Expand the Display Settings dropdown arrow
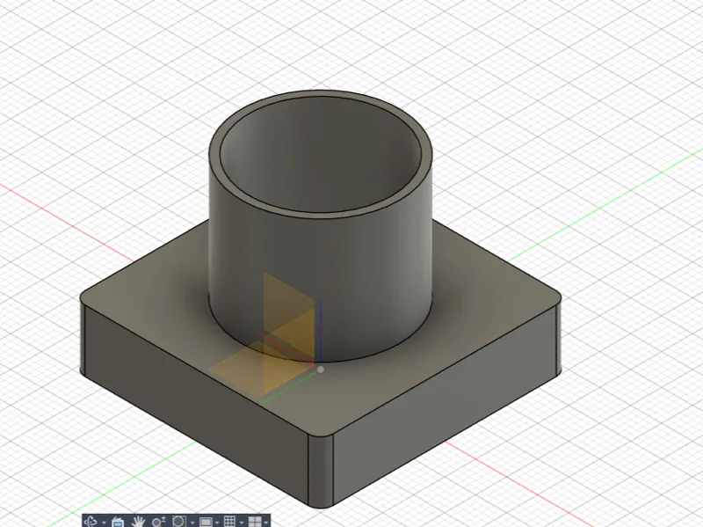The height and width of the screenshot is (527, 703). click(x=217, y=523)
